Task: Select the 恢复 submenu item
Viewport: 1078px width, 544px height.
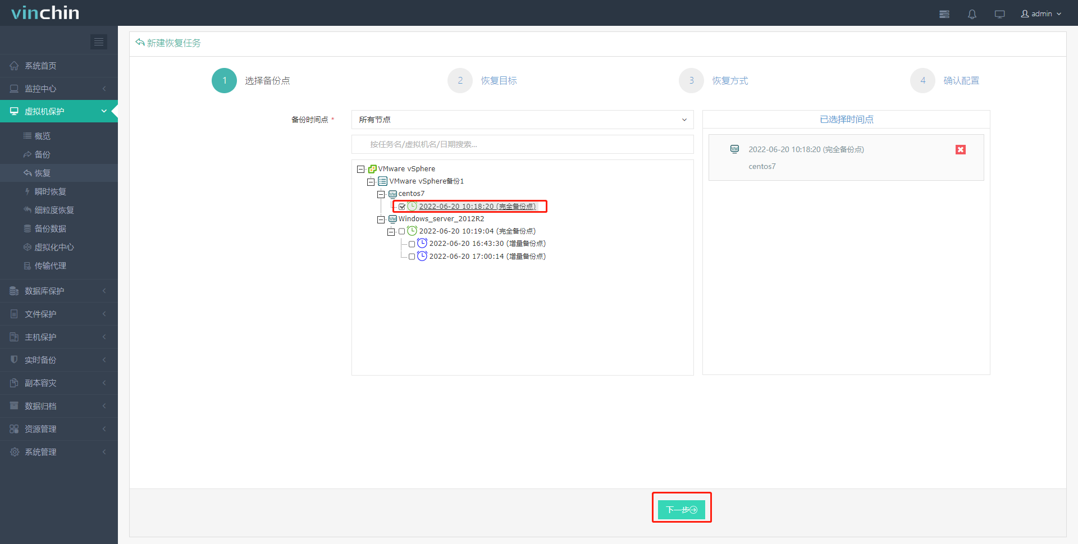Action: (59, 173)
